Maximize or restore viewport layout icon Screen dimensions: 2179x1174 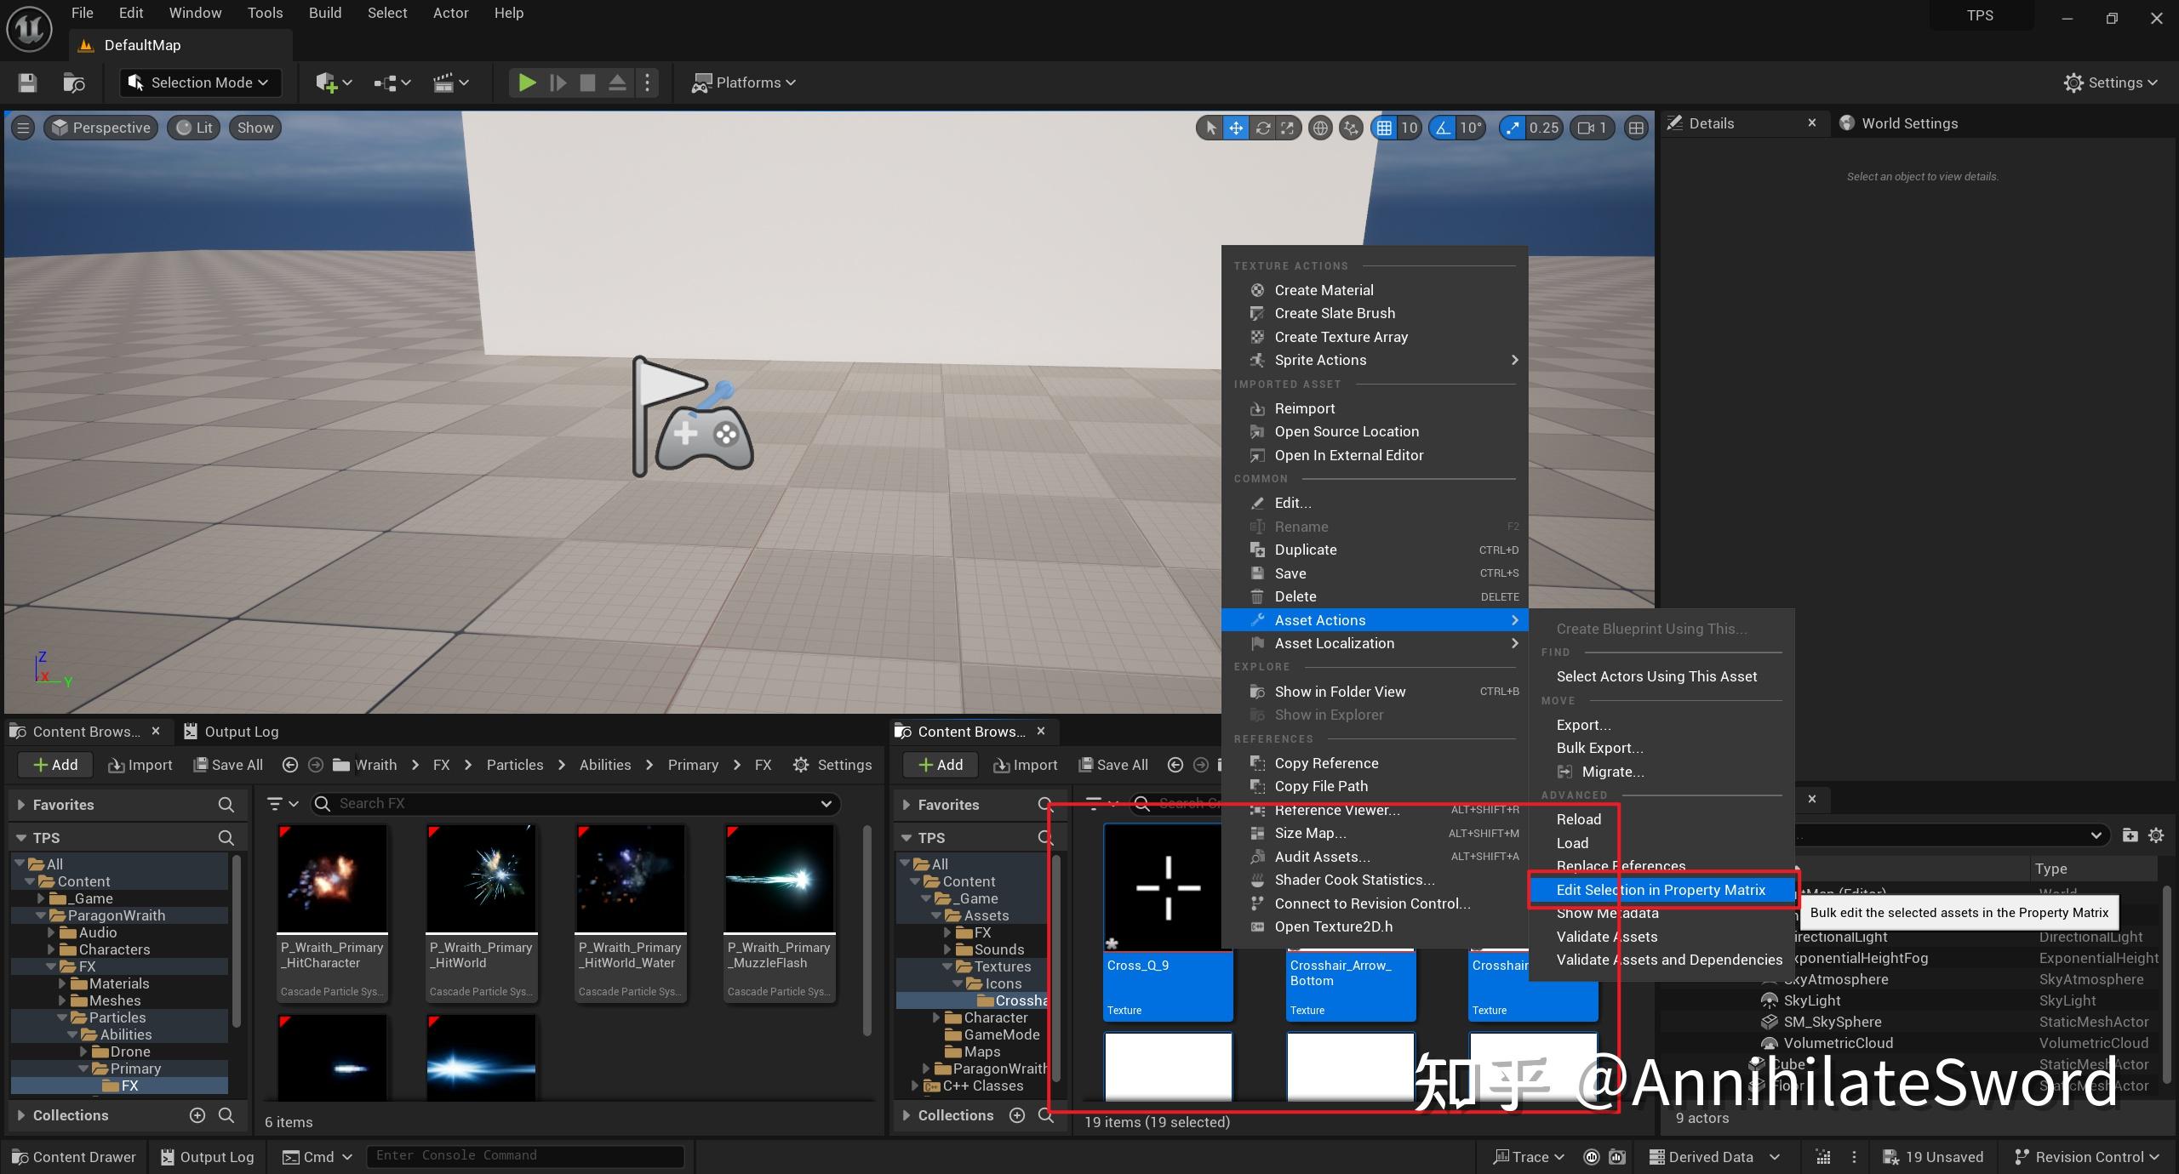point(1635,128)
